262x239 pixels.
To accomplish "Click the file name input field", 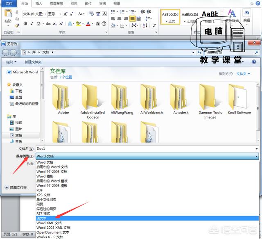I will tap(145, 149).
